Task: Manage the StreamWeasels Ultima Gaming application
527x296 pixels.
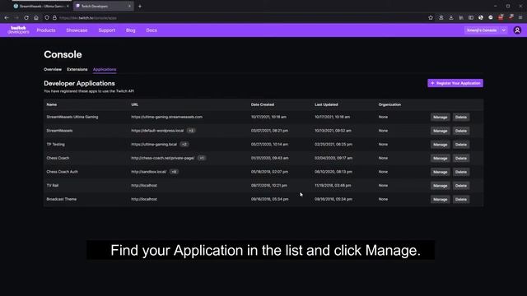Action: (440, 117)
